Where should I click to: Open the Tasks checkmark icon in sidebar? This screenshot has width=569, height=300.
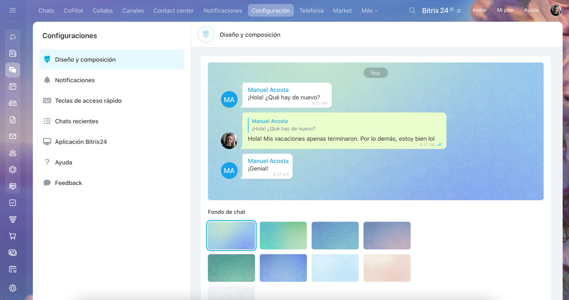click(12, 203)
